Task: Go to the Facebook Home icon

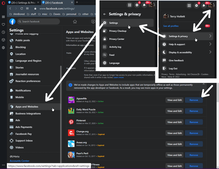Action: point(75,22)
